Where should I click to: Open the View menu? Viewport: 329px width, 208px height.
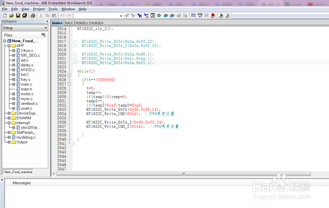[x=25, y=9]
